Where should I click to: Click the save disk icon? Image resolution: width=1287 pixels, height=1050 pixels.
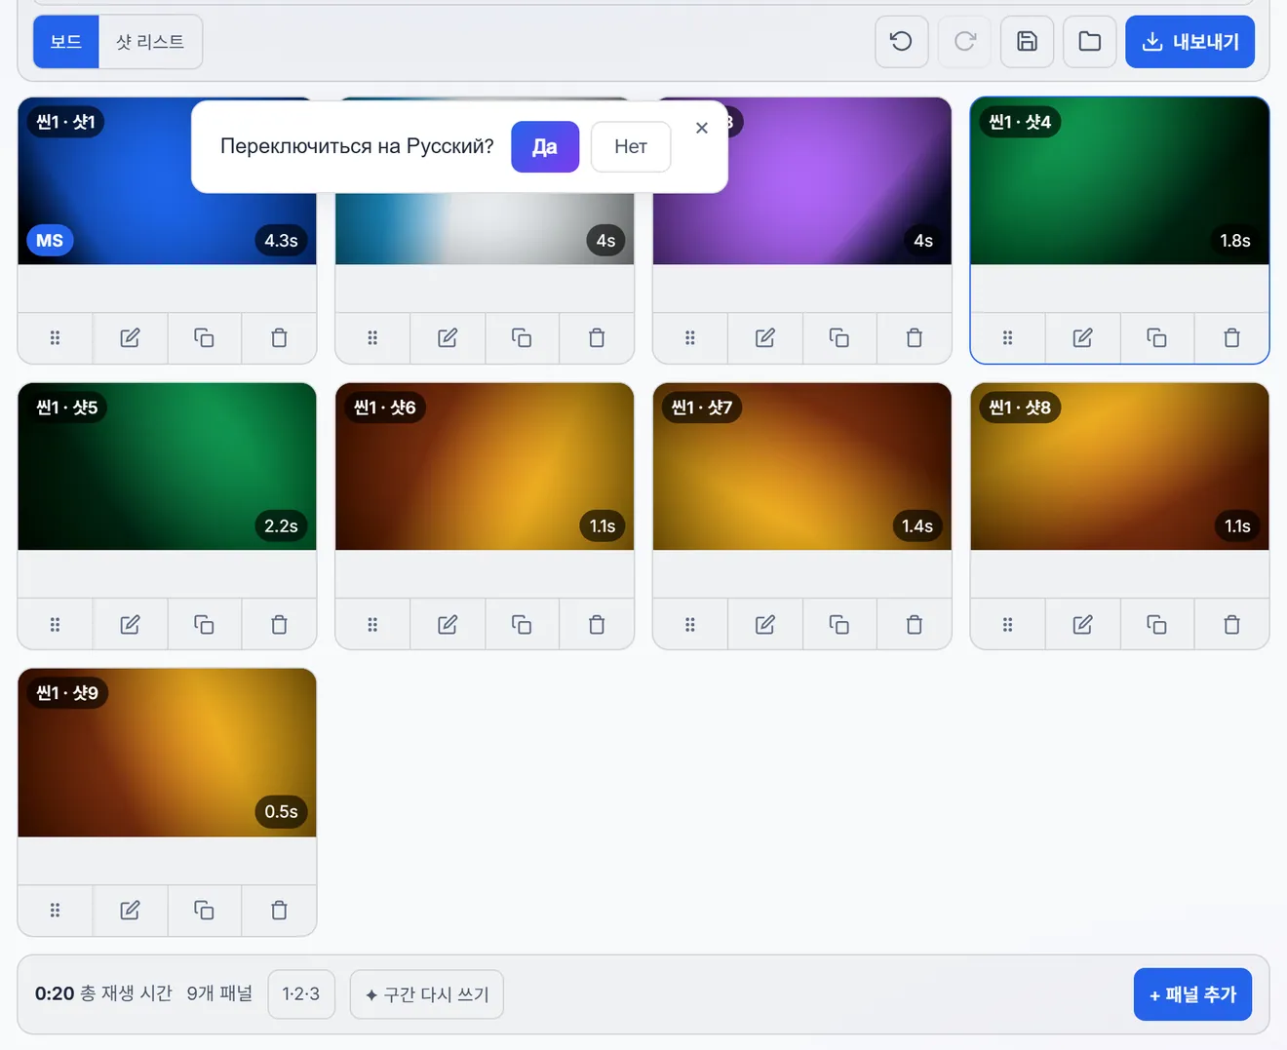pos(1028,42)
